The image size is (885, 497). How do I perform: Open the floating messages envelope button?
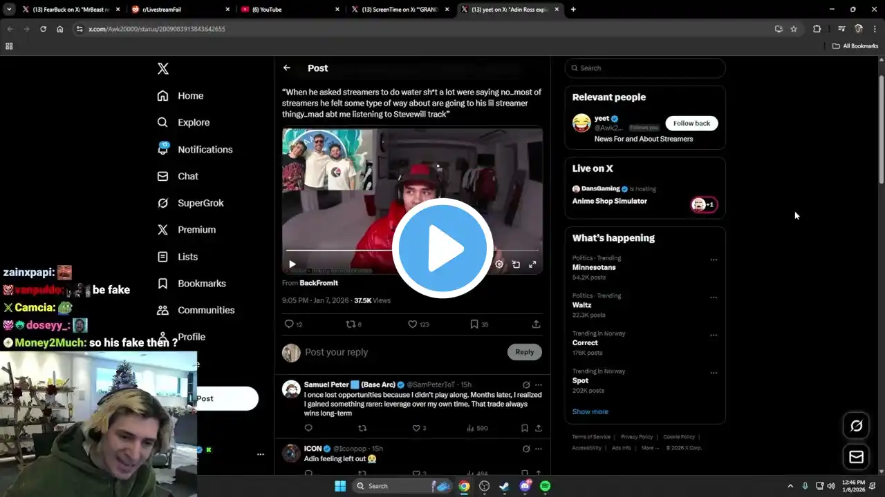[x=856, y=457]
